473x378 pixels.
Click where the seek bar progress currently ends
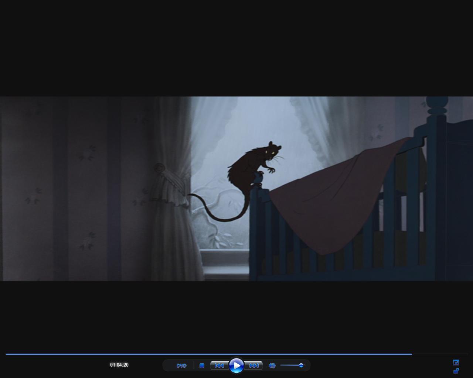pyautogui.click(x=412, y=354)
